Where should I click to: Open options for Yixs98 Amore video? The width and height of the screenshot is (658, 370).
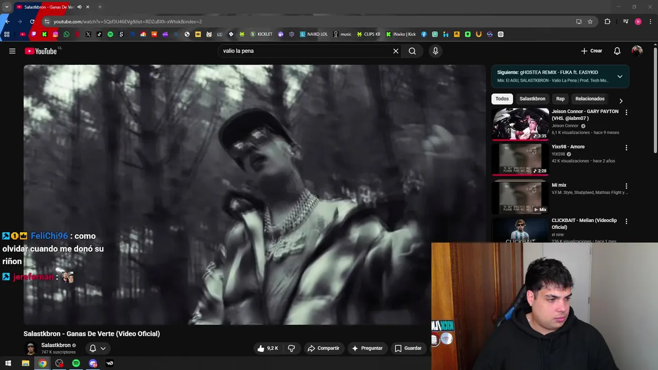(x=626, y=147)
